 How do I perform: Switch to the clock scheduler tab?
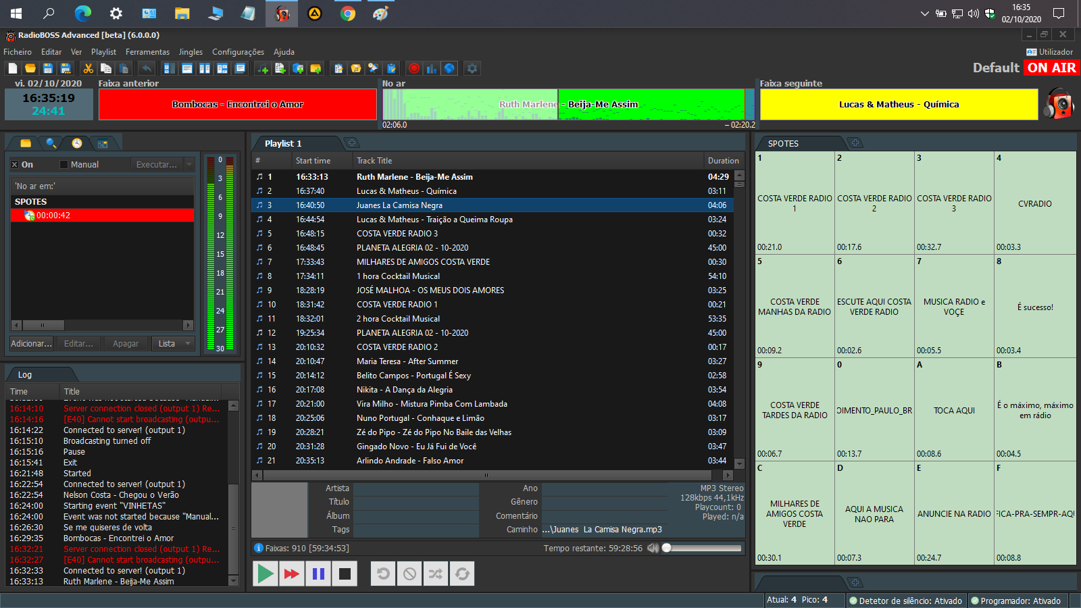(x=77, y=143)
